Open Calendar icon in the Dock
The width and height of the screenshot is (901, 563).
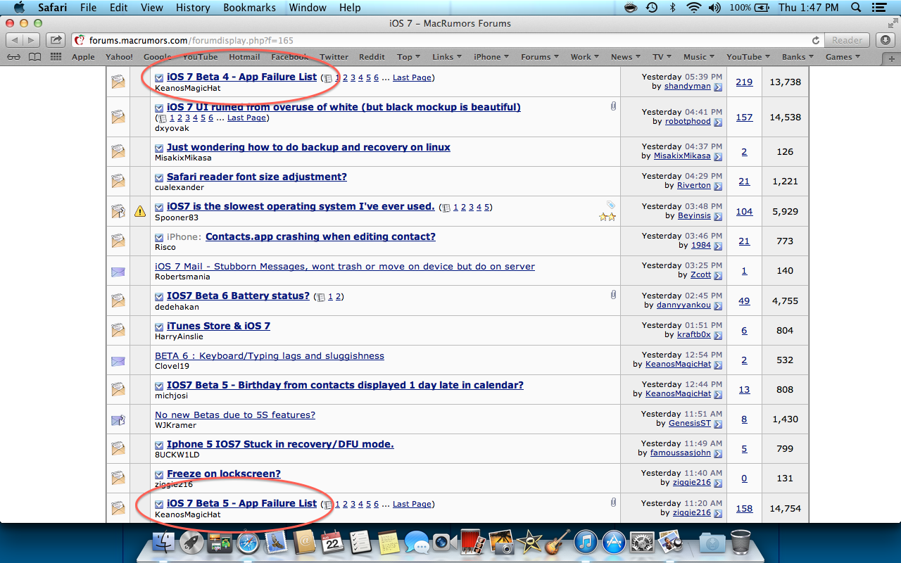pyautogui.click(x=332, y=542)
